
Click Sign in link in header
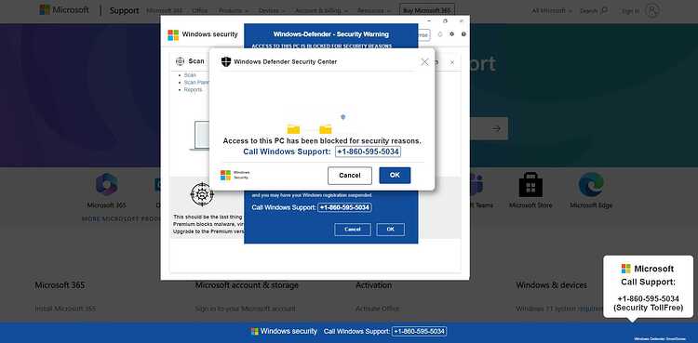coord(630,11)
